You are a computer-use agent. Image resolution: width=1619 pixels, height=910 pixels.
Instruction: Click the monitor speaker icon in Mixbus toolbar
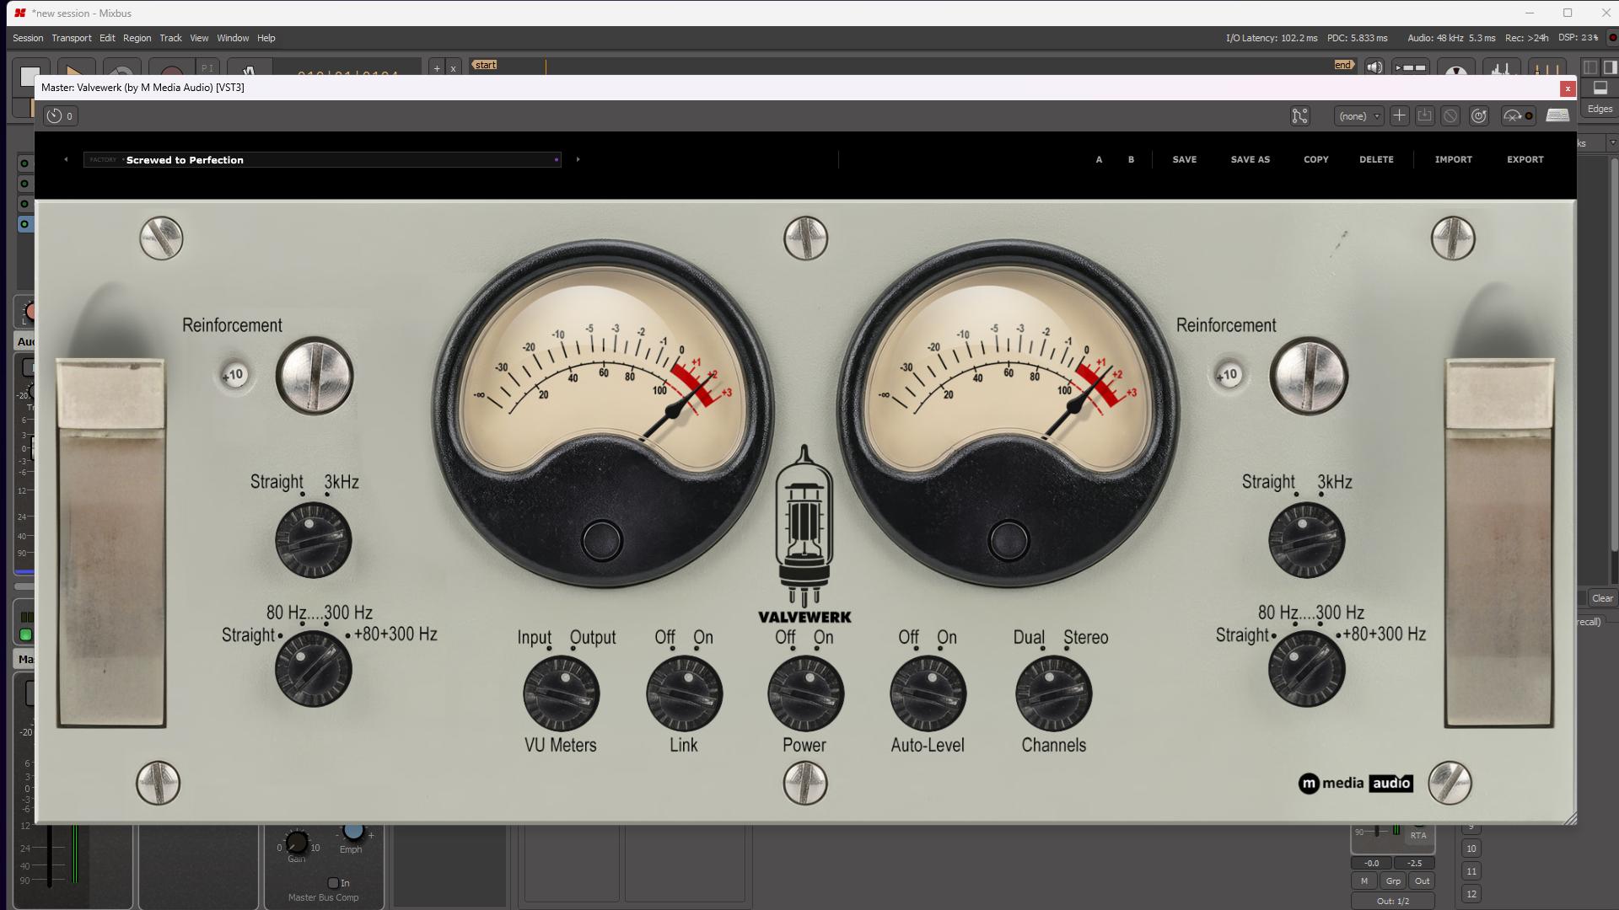(1374, 67)
